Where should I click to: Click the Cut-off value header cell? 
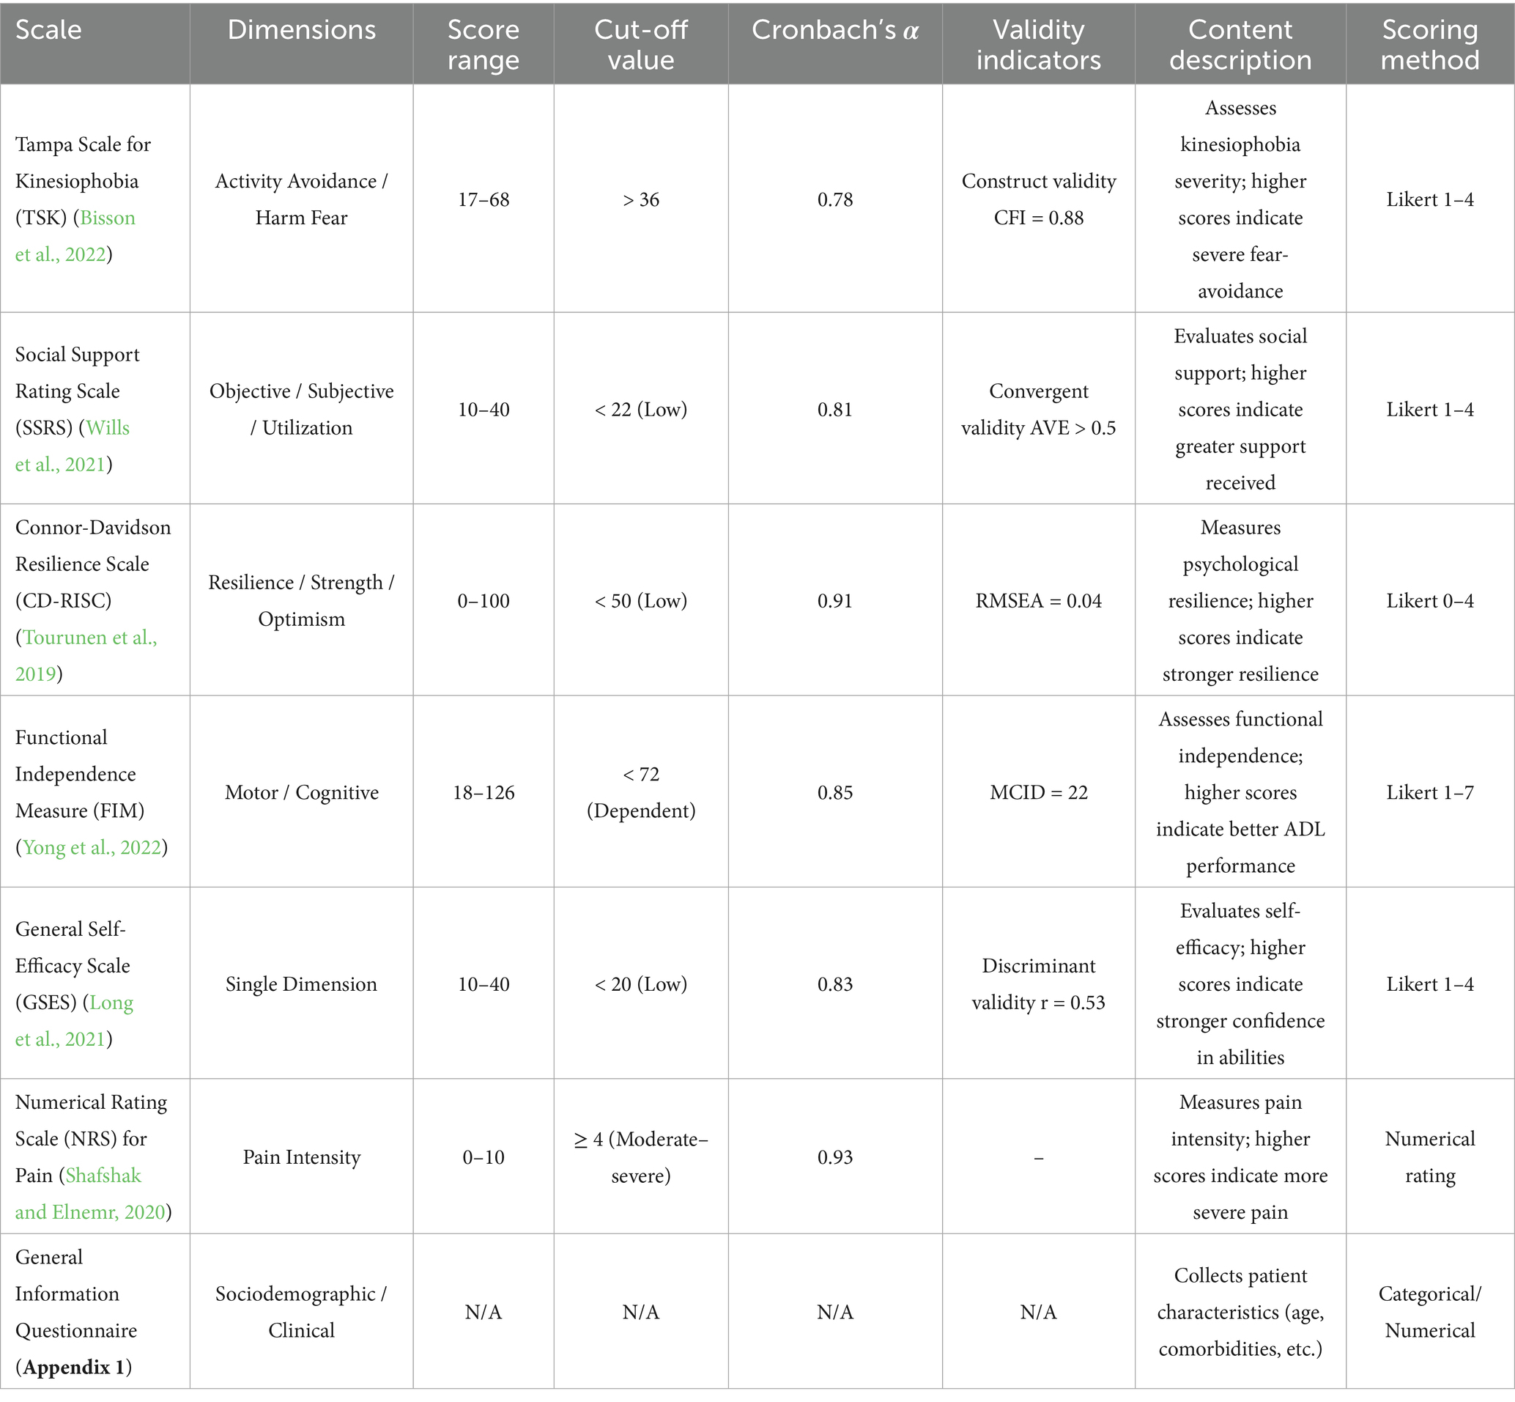642,43
